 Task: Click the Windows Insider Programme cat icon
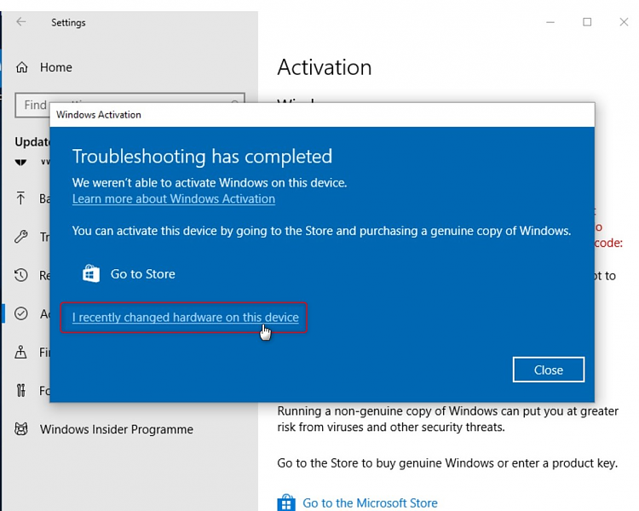pos(21,429)
